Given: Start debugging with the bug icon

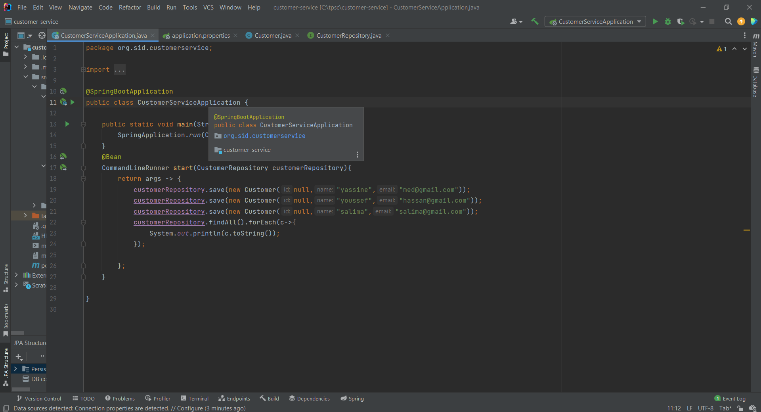Looking at the screenshot, I should coord(668,22).
